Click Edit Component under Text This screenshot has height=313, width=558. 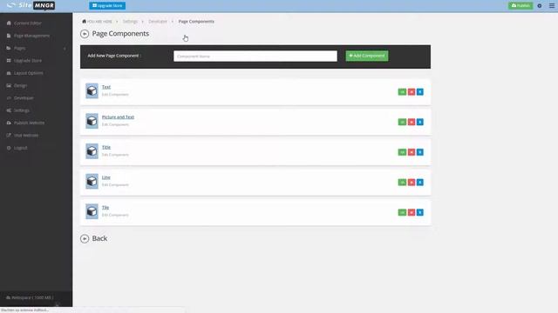[115, 95]
